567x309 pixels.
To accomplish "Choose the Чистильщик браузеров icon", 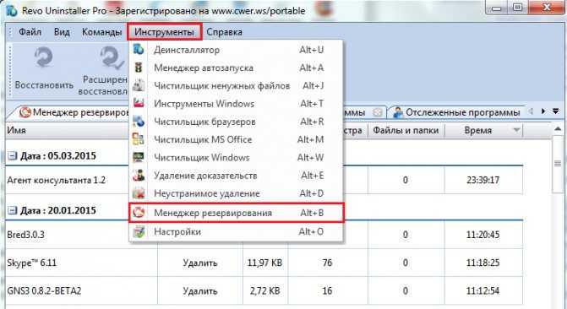I will [139, 122].
